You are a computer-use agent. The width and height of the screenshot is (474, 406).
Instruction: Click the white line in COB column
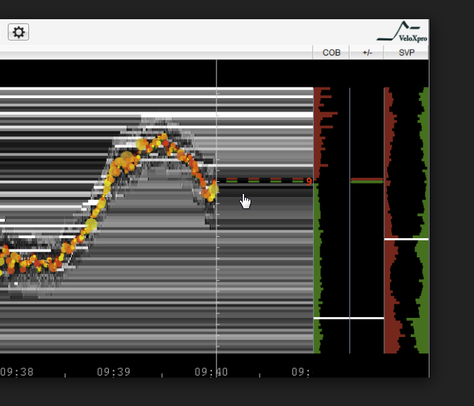(332, 318)
